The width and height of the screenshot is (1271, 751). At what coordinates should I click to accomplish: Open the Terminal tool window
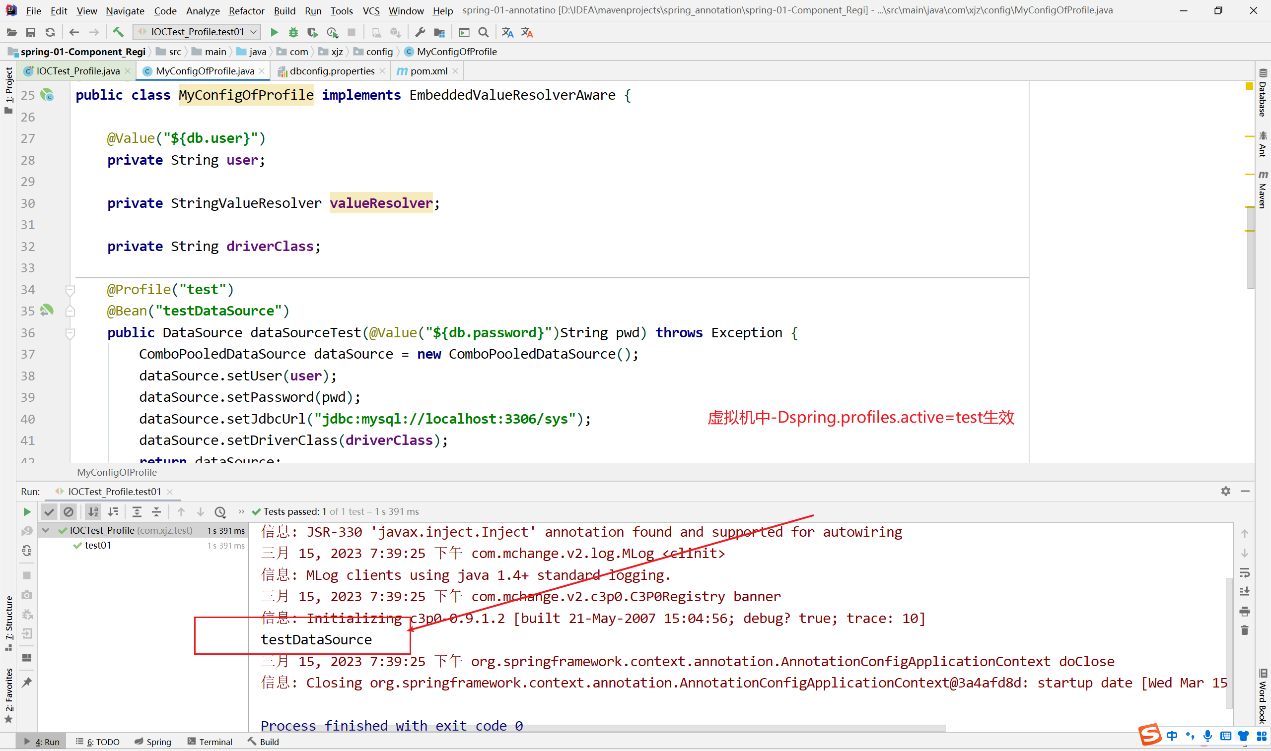coord(210,742)
